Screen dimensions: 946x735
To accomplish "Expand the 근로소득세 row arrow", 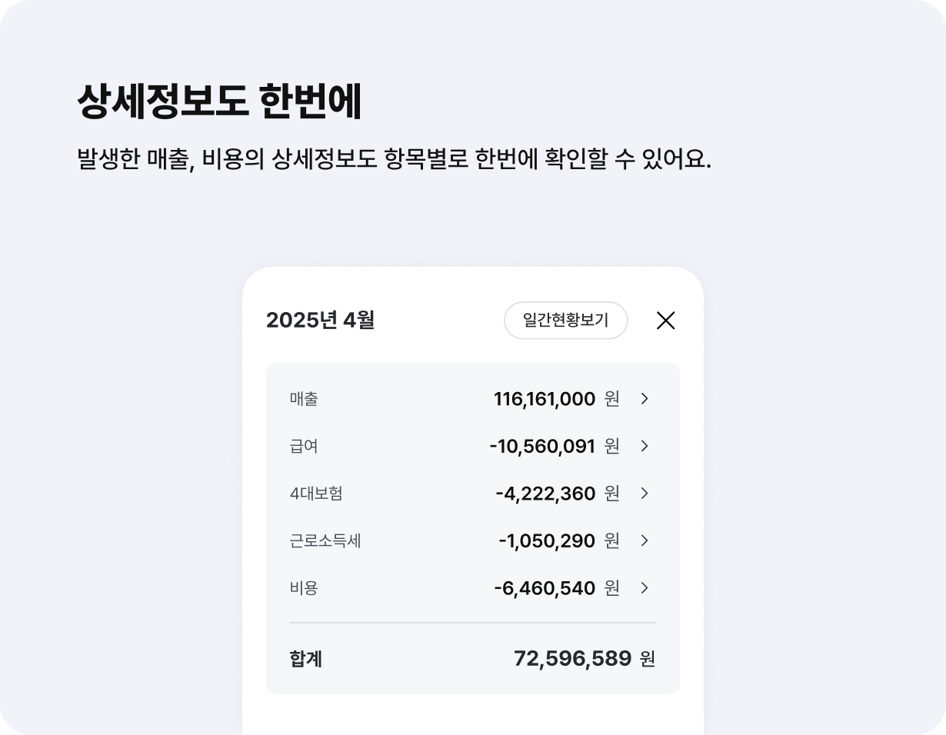I will coord(645,540).
